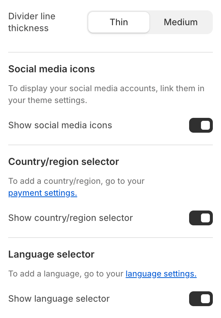Select the Medium divider thickness option

pyautogui.click(x=181, y=22)
